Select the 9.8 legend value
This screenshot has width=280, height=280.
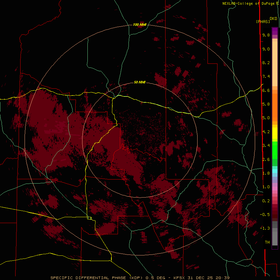click(x=266, y=35)
